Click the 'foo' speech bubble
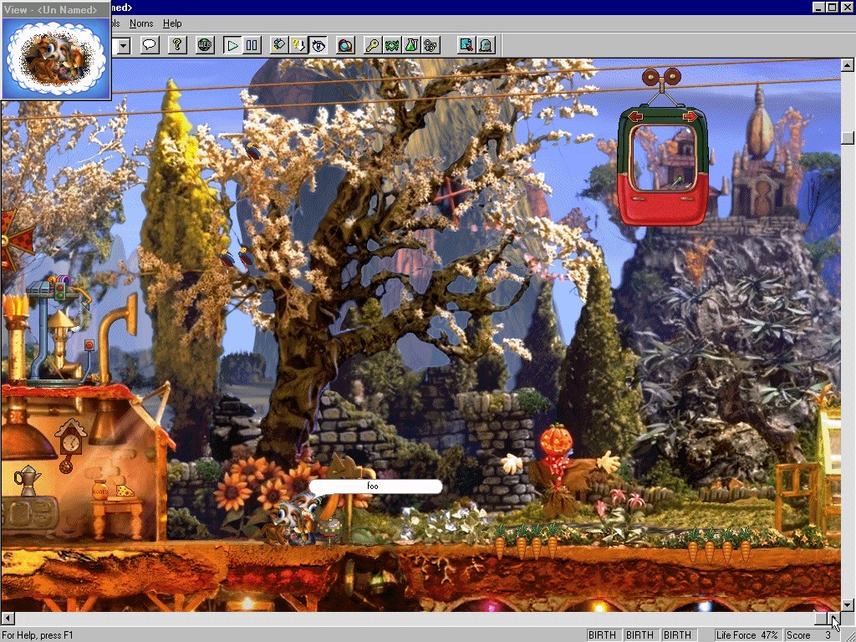856x642 pixels. tap(374, 487)
